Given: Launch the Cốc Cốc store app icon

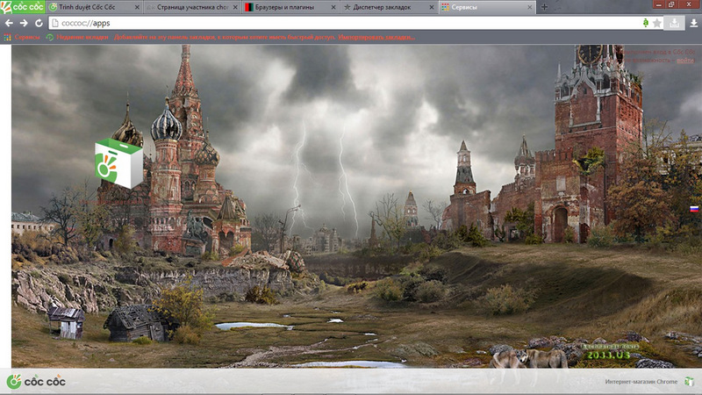Looking at the screenshot, I should tap(118, 163).
